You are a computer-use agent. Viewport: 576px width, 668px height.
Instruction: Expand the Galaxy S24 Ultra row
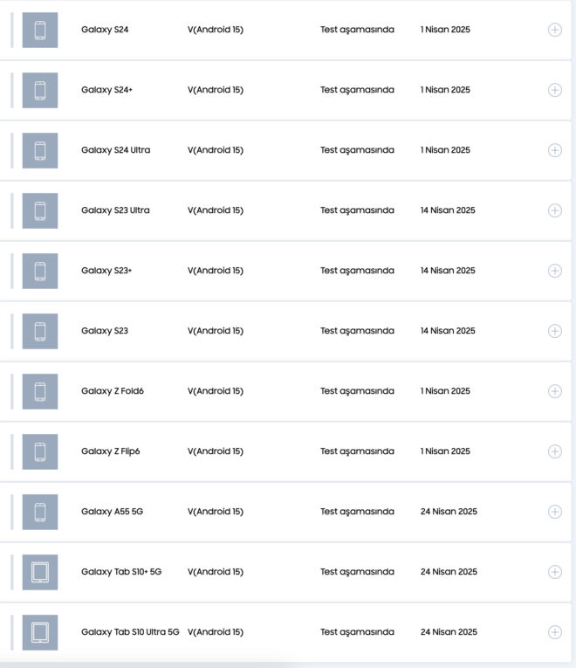(554, 150)
